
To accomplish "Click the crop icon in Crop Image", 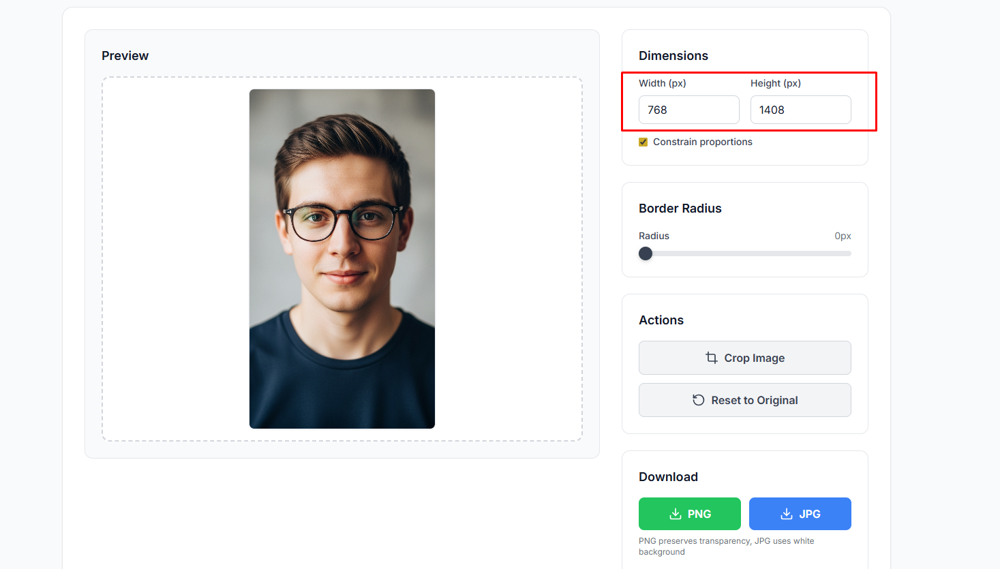I will (712, 358).
